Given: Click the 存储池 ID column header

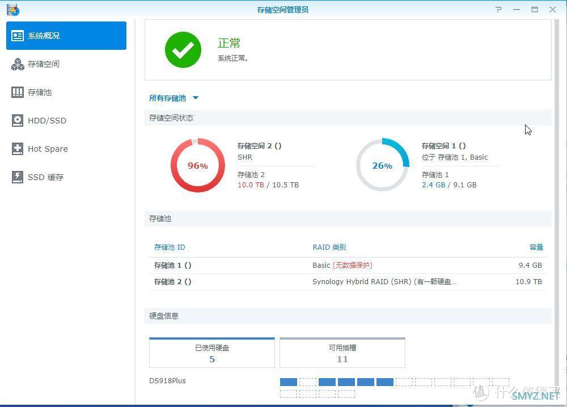Looking at the screenshot, I should pos(170,247).
